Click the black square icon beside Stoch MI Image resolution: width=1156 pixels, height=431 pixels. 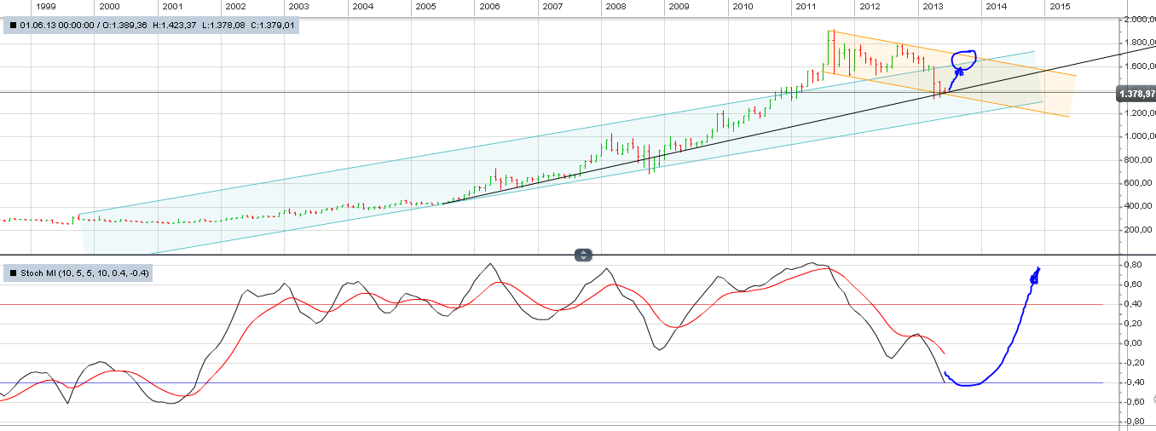[13, 273]
